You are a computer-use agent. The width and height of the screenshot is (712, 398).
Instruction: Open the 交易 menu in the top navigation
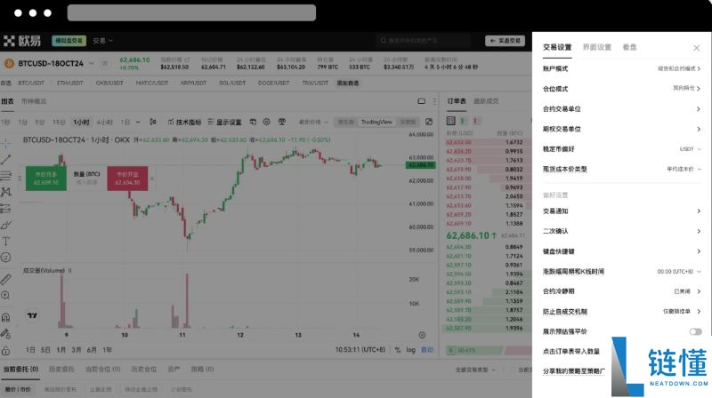coord(102,41)
